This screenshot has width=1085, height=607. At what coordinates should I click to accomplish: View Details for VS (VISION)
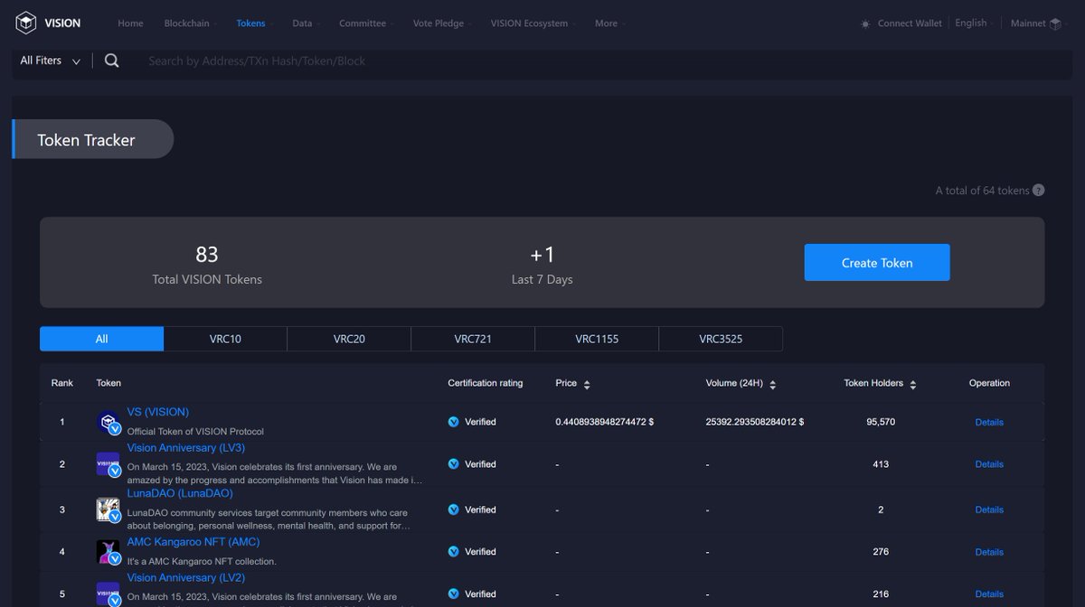989,422
